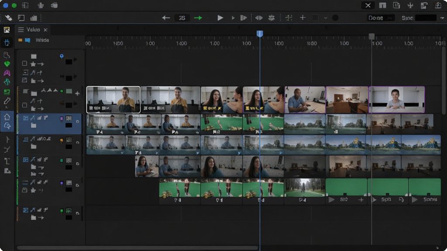Click the double-arrow trim icon after the step-play button
The width and height of the screenshot is (447, 251).
point(259,18)
